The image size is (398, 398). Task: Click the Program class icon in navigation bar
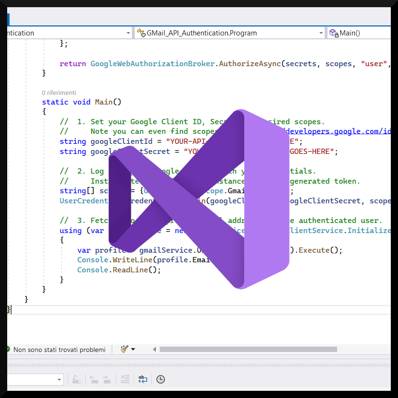tap(141, 33)
